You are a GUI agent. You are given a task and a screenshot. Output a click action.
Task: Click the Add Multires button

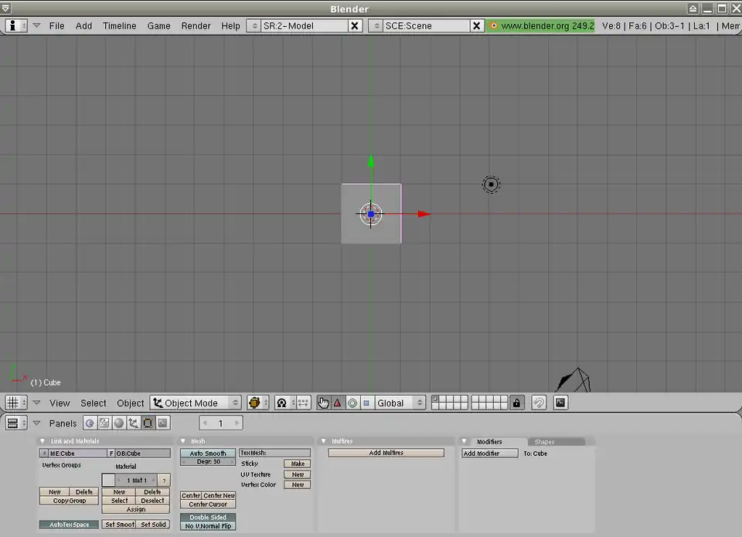[386, 453]
